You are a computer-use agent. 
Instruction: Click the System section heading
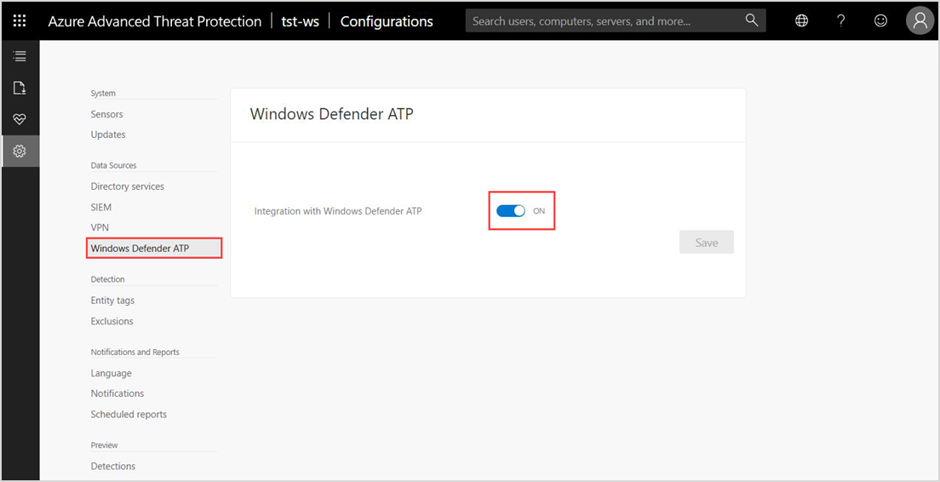pos(103,93)
